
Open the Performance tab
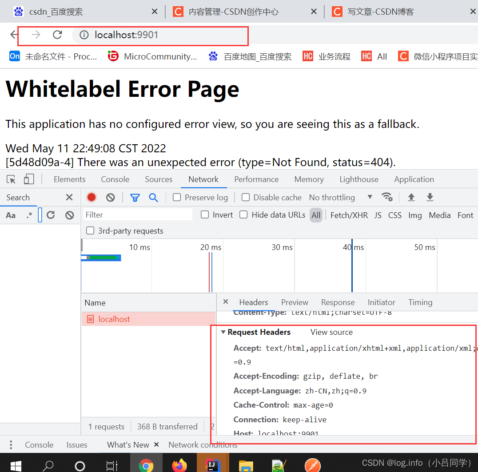point(256,179)
